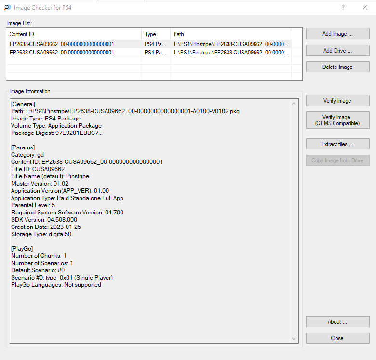The height and width of the screenshot is (360, 376).
Task: Click the Add Image button
Action: pyautogui.click(x=337, y=34)
